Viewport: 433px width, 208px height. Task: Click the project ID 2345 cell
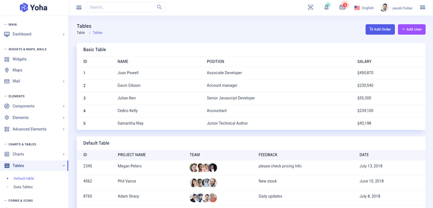coord(87,166)
